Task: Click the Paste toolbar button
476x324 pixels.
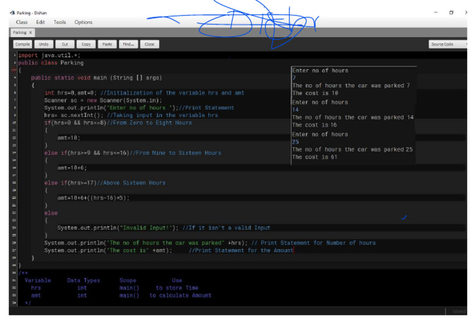Action: coord(107,44)
